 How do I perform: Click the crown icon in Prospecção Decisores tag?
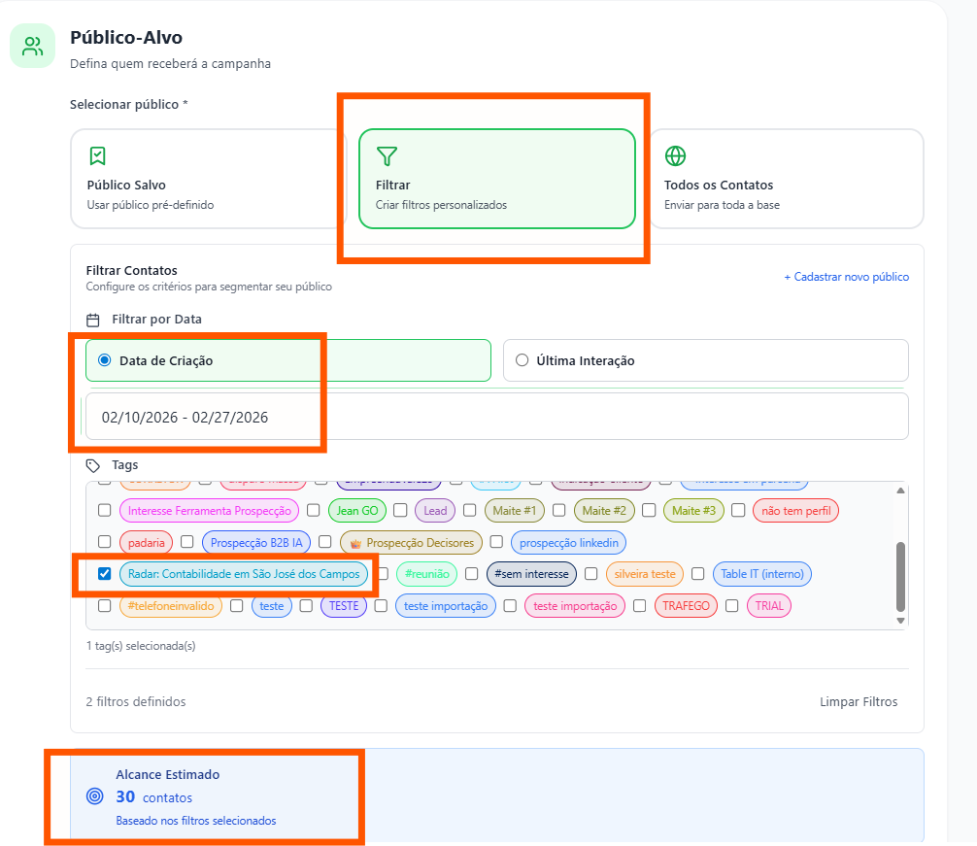coord(354,543)
